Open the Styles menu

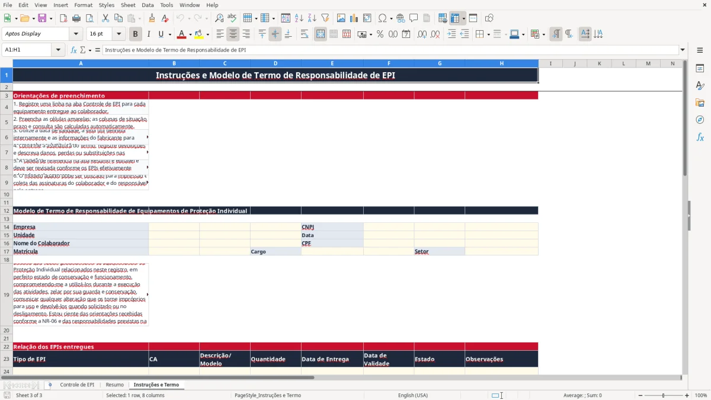tap(107, 5)
